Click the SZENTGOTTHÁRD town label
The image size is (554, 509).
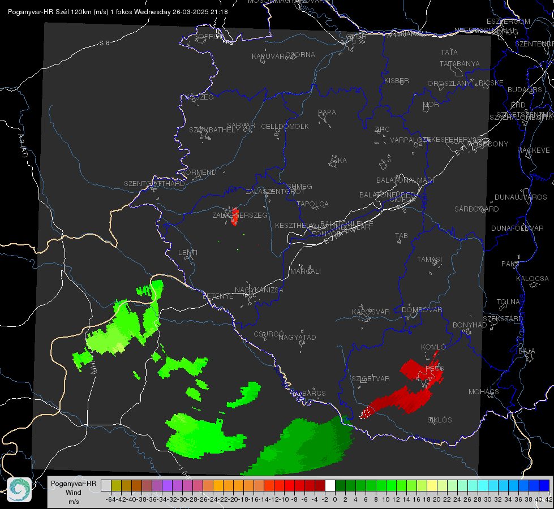(x=154, y=184)
